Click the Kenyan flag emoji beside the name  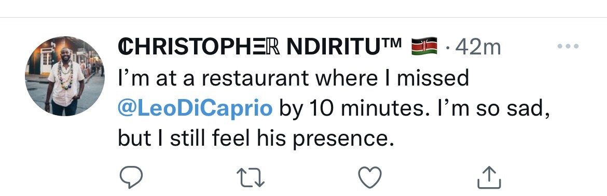point(424,46)
